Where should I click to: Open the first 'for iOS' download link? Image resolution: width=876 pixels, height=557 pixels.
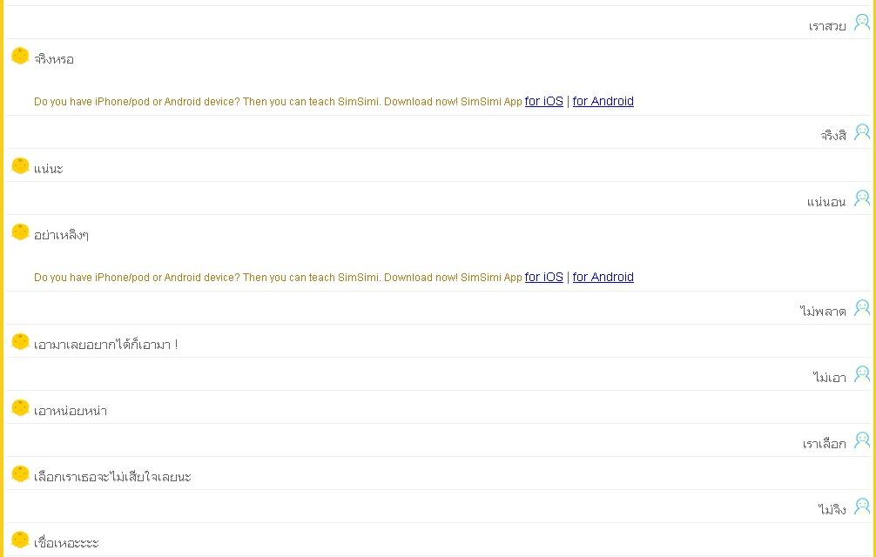[x=543, y=101]
